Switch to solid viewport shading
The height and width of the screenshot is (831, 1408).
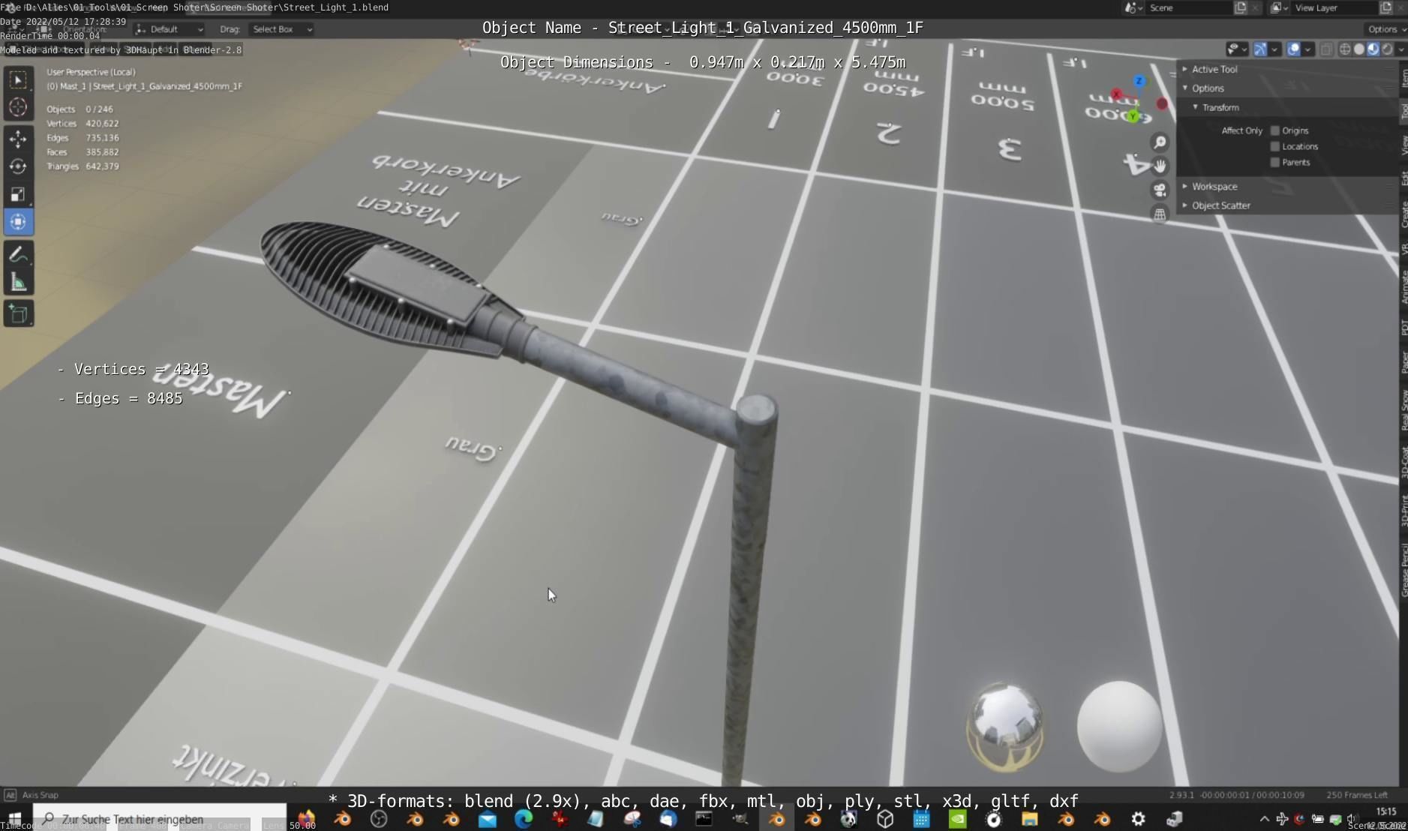point(1358,49)
